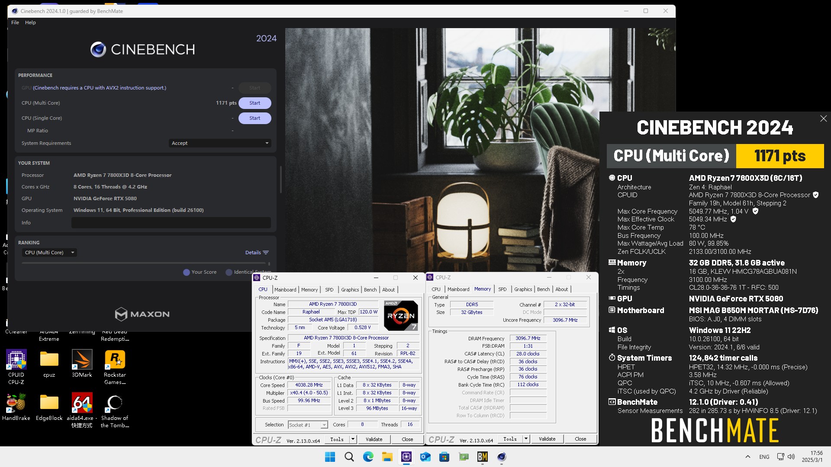Open the EdgeBlock folder on the desktop
The width and height of the screenshot is (831, 467).
pos(49,406)
